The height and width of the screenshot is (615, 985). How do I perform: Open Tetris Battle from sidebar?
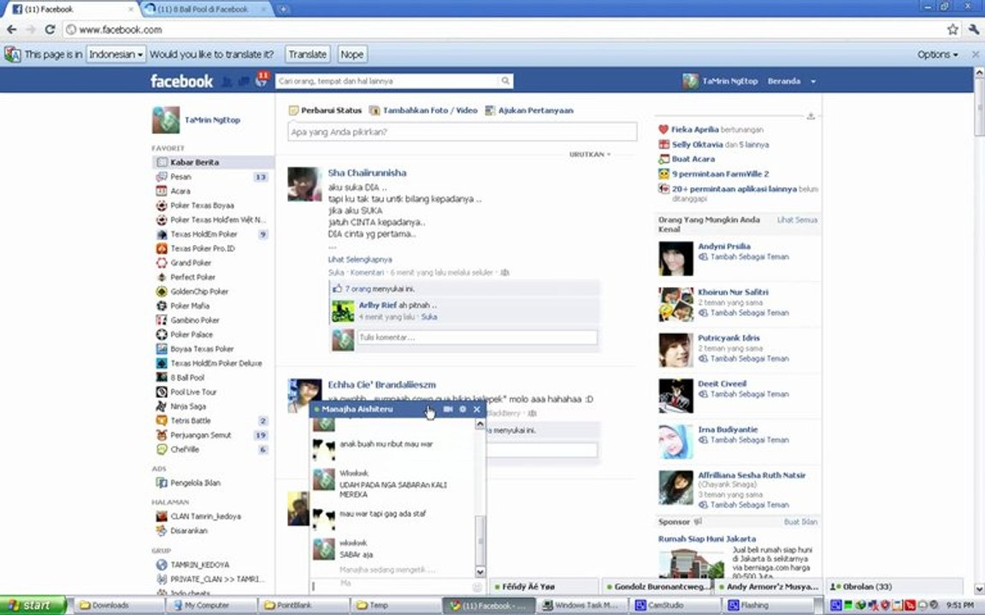tap(191, 420)
